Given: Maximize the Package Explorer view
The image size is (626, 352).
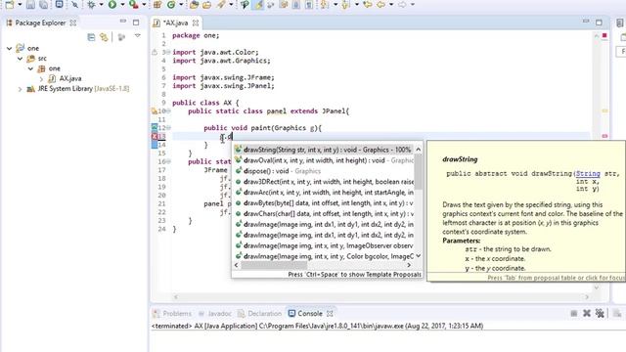Looking at the screenshot, I should (136, 22).
